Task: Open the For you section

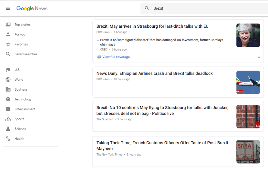Action: pyautogui.click(x=20, y=35)
